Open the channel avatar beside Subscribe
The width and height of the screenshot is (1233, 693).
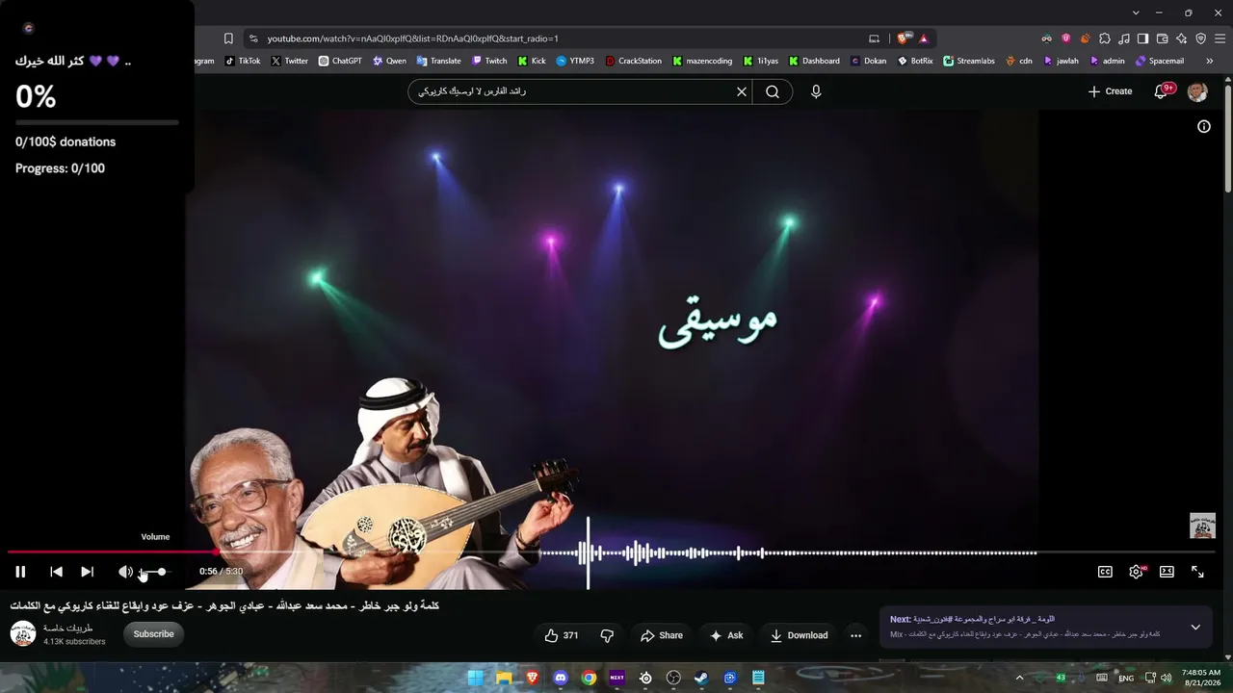tap(23, 633)
